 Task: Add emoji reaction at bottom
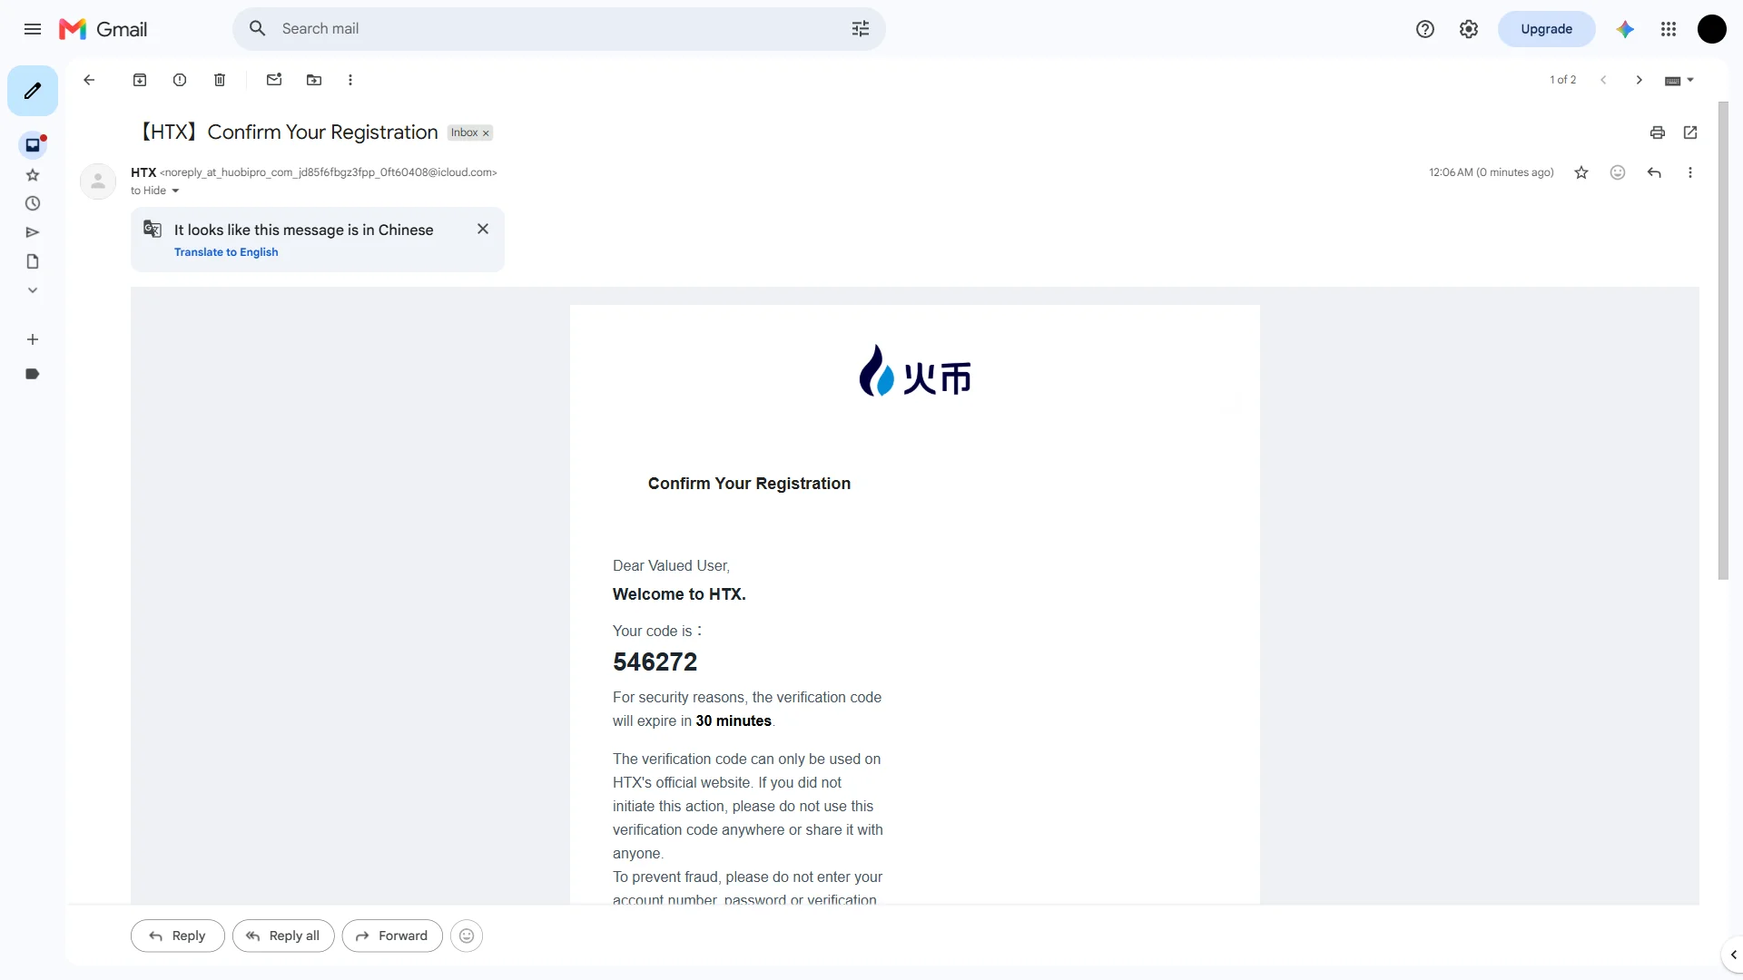[x=467, y=936]
